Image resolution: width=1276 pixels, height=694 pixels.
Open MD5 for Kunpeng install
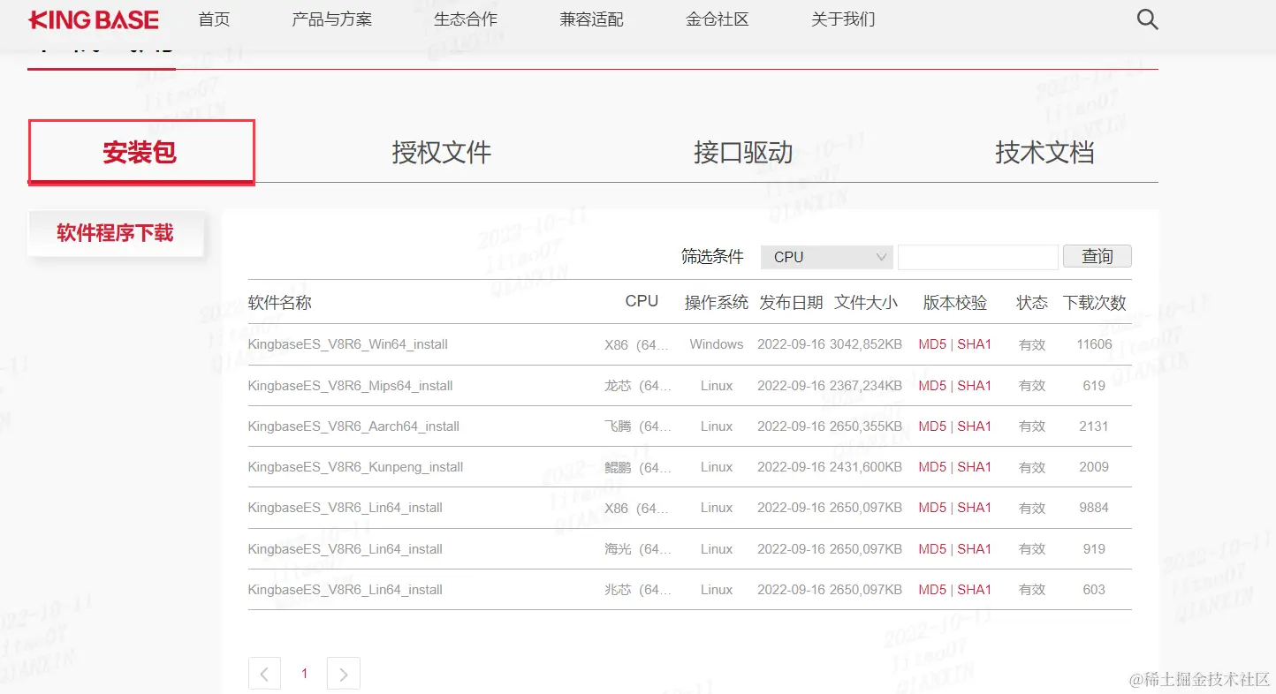932,467
